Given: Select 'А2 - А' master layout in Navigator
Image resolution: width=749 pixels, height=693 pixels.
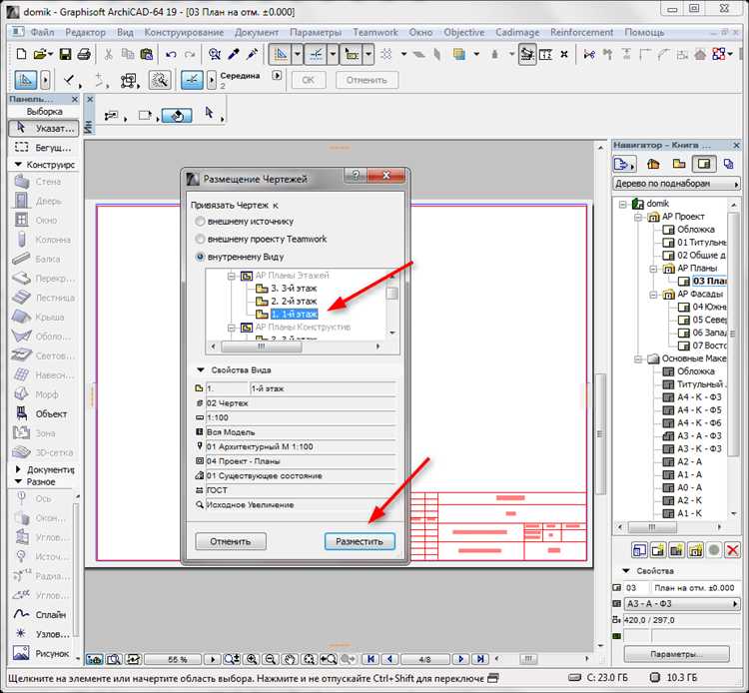Looking at the screenshot, I should pyautogui.click(x=689, y=462).
